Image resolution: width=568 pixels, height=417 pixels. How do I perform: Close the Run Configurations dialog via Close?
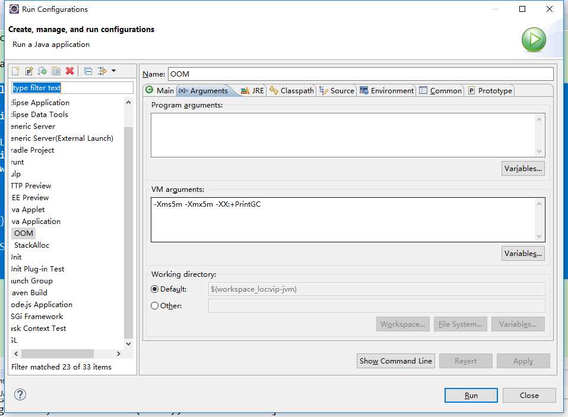[529, 395]
